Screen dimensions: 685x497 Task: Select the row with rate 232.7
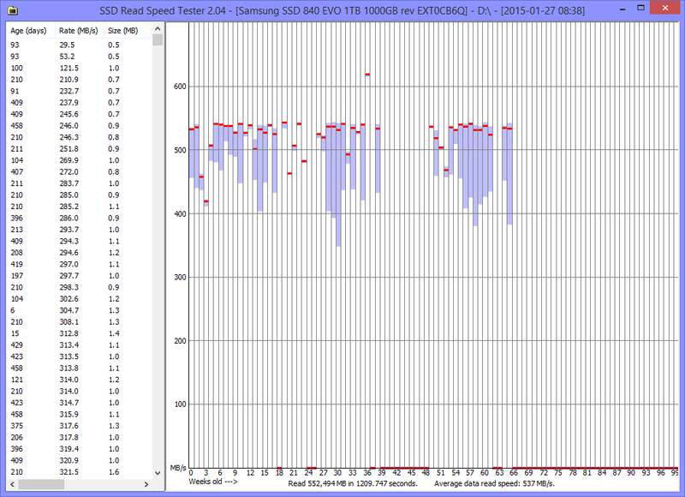(80, 91)
